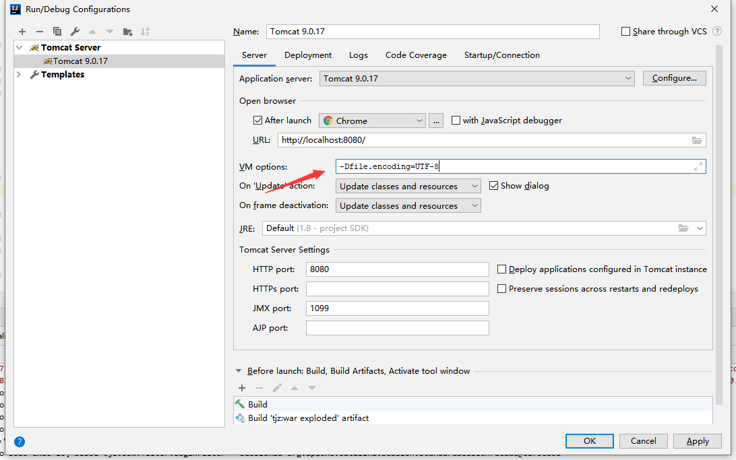The image size is (736, 460).
Task: Open the Chrome browser dropdown
Action: [x=372, y=121]
